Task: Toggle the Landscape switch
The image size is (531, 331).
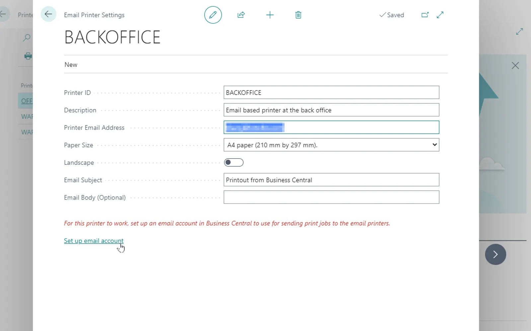Action: (234, 163)
